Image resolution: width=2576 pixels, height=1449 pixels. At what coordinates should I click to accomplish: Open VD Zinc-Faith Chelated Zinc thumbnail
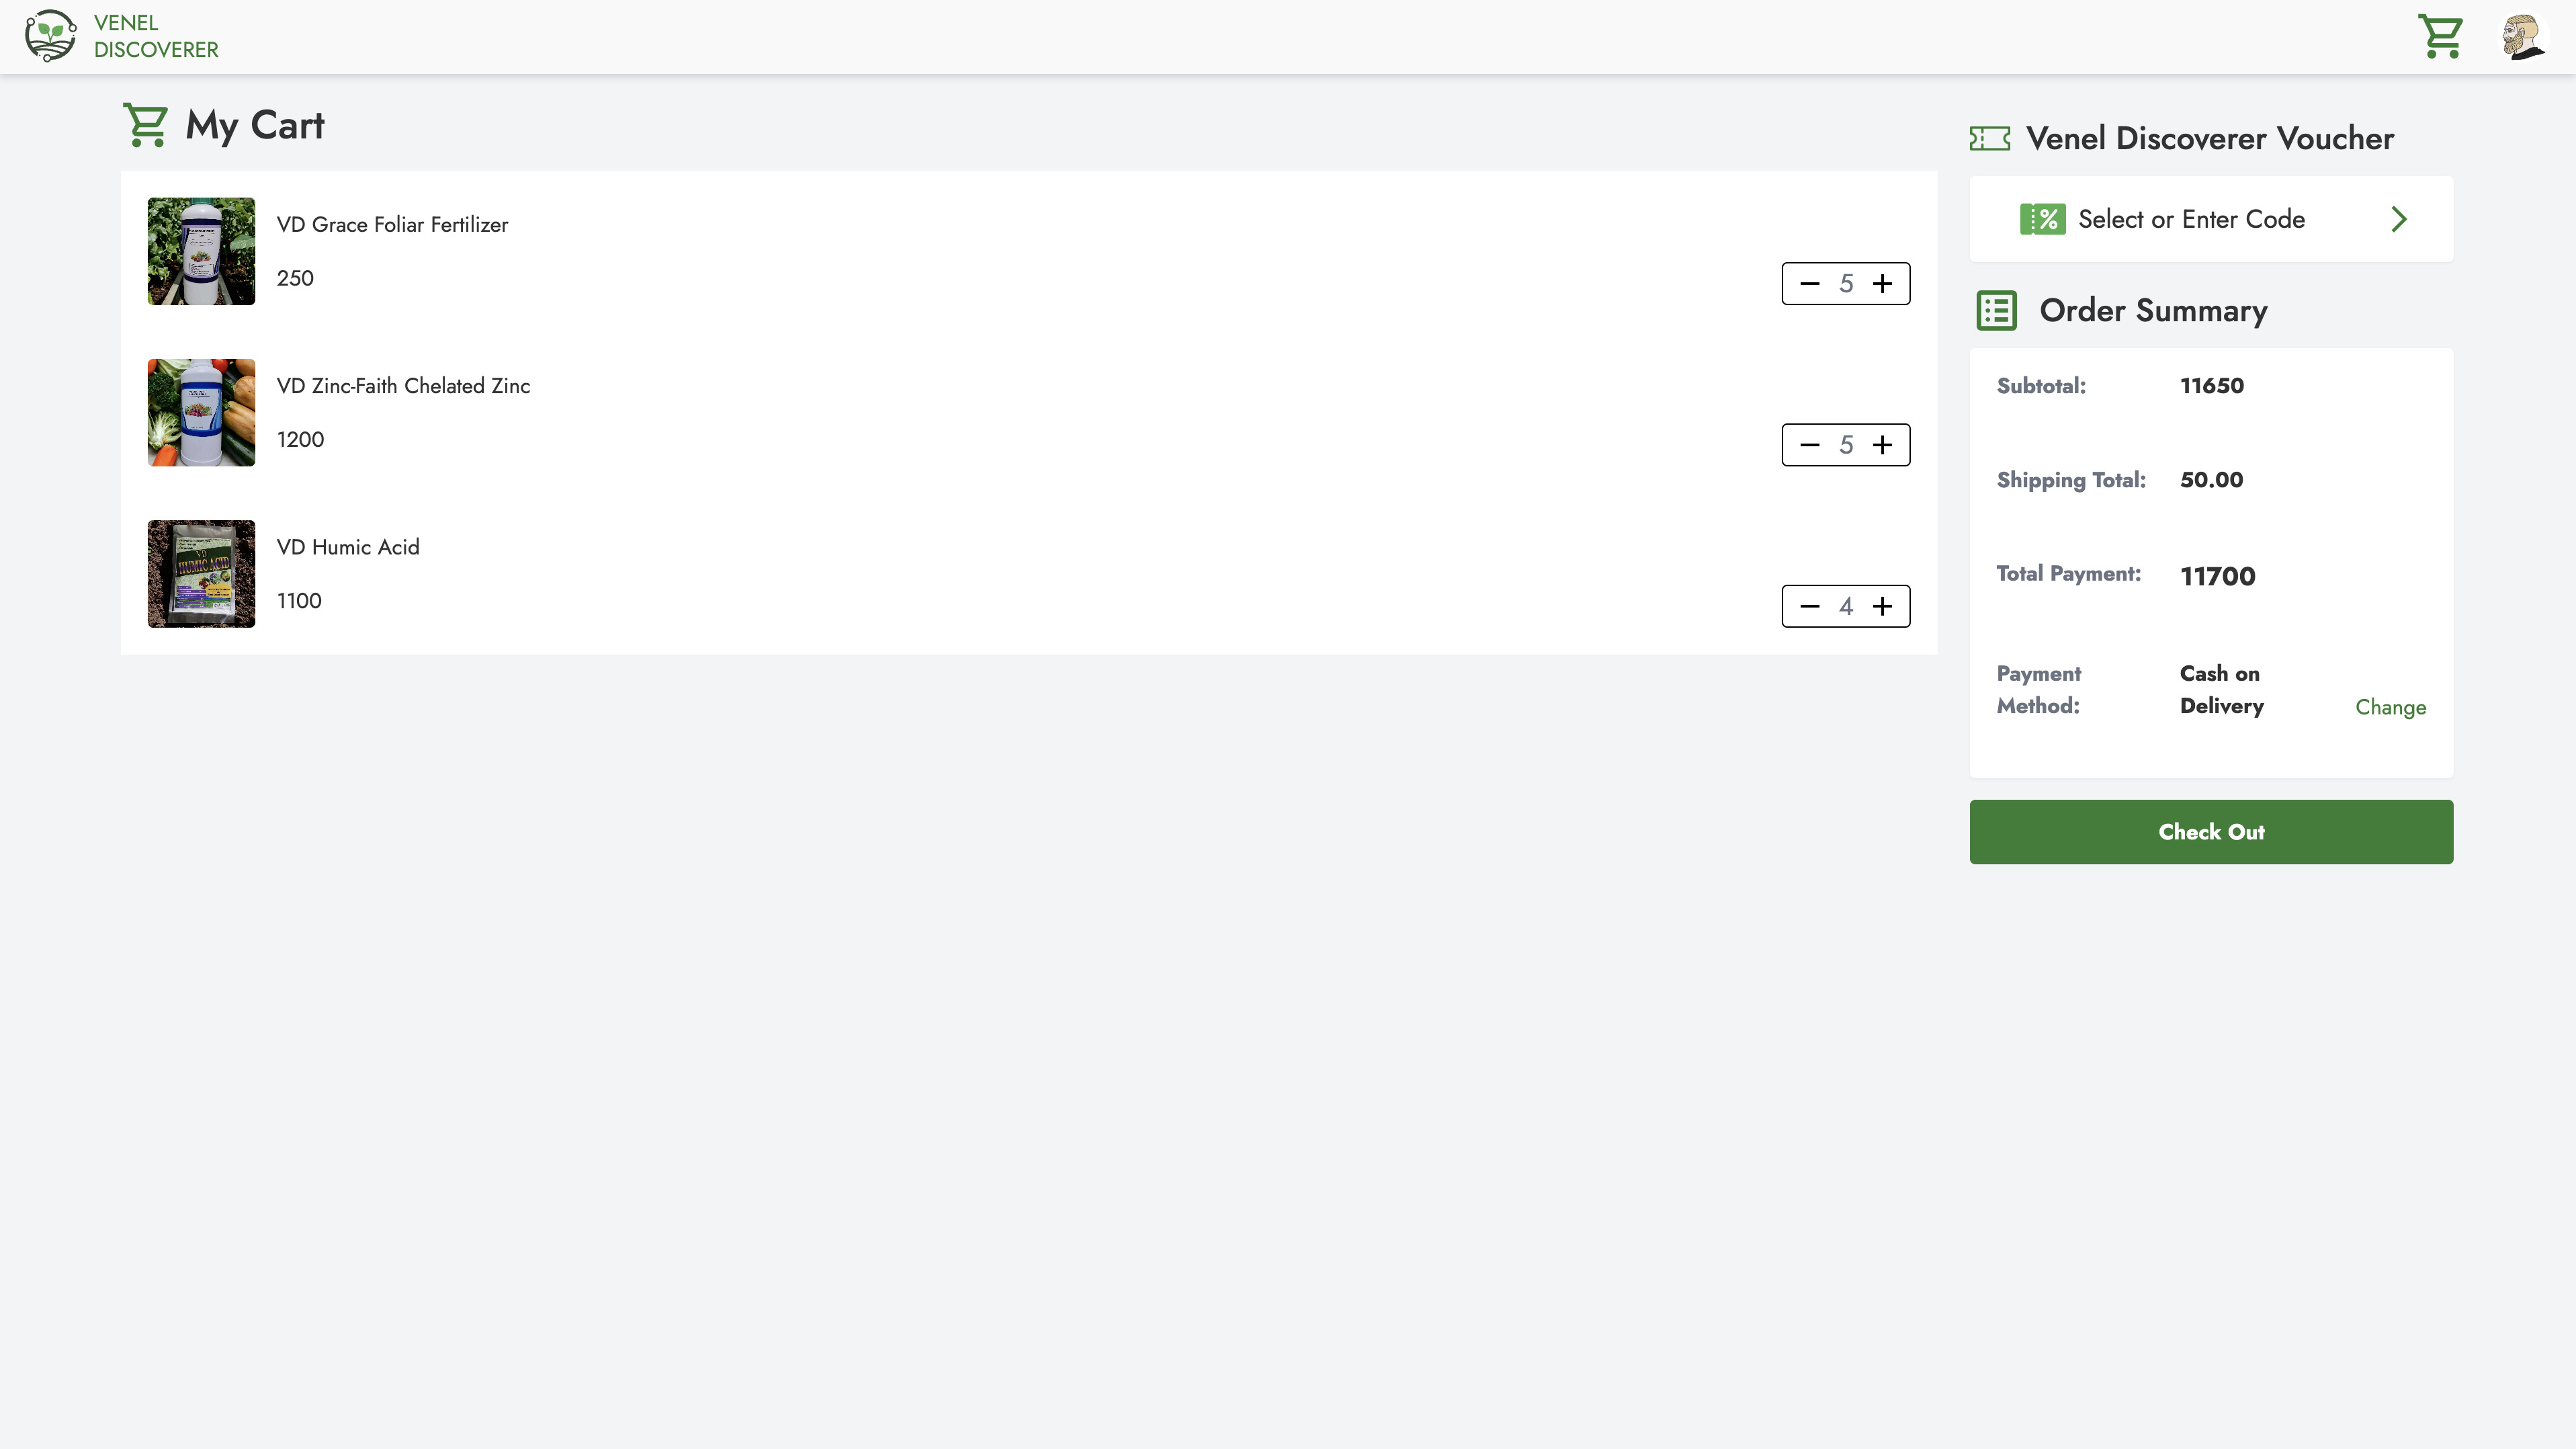[201, 412]
